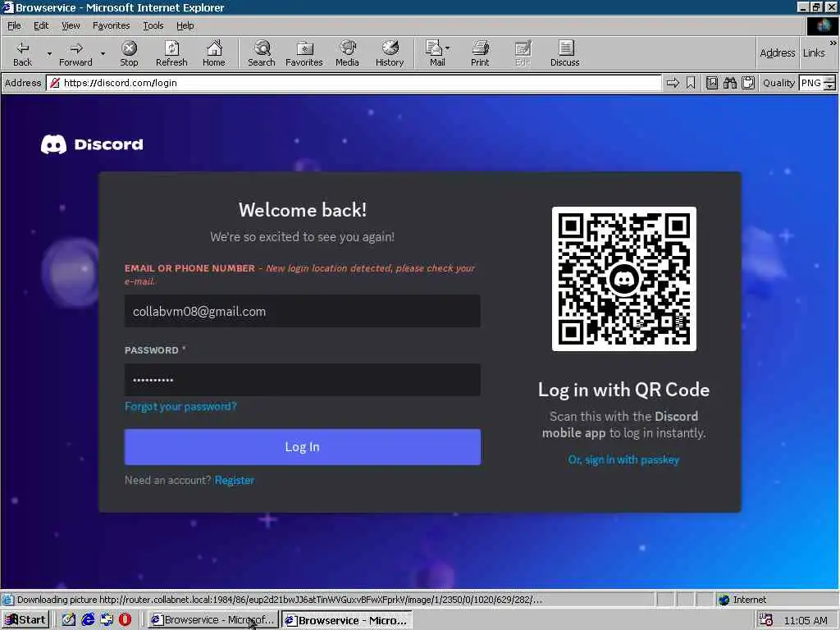Image resolution: width=840 pixels, height=630 pixels.
Task: Open the Favorites toolbar pane
Action: 304,53
